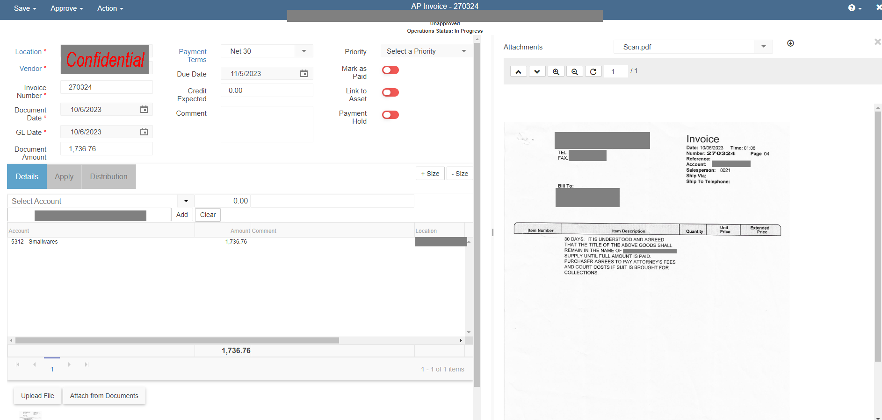Download the Scan.pdf attachment

click(x=790, y=43)
